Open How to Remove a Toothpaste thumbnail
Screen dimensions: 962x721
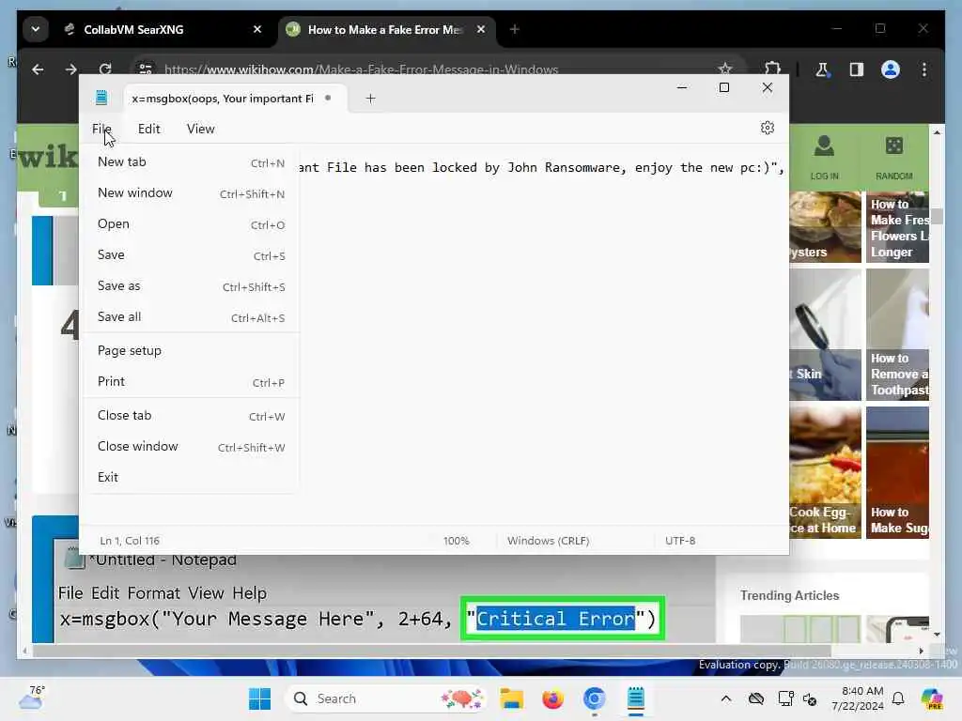point(897,335)
